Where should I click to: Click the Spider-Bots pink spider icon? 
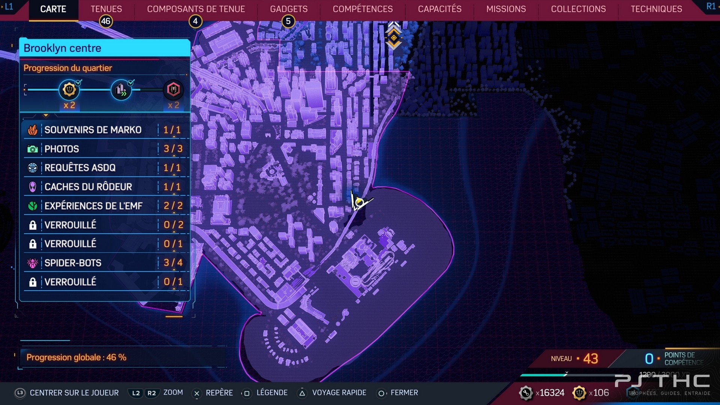(x=33, y=263)
